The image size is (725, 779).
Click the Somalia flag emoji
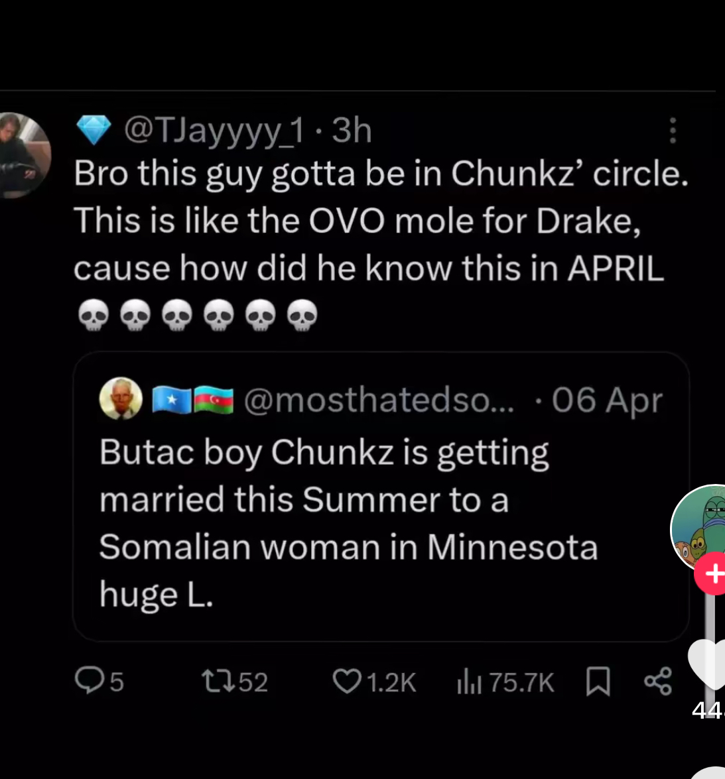click(x=172, y=400)
